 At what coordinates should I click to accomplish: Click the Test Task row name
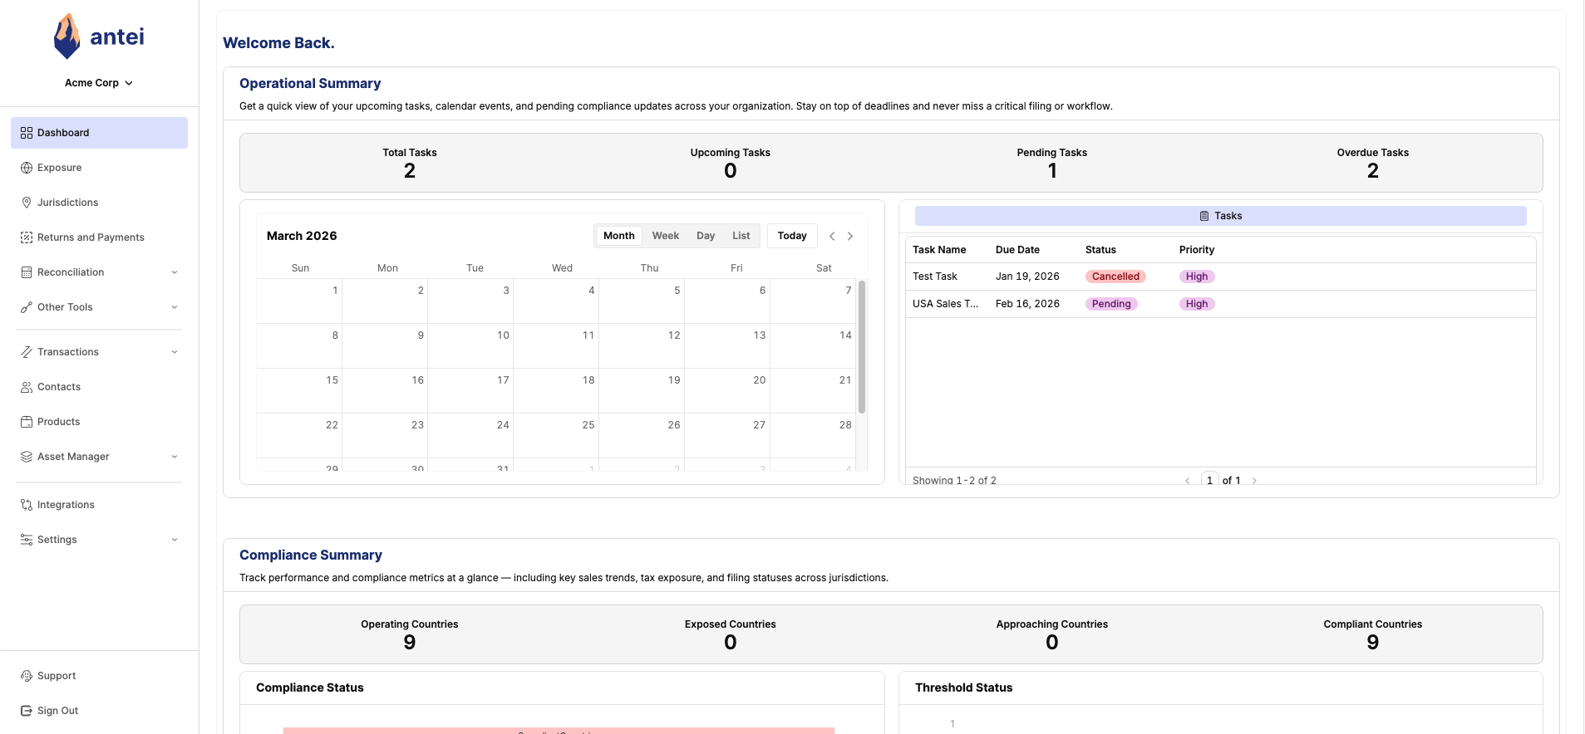[935, 276]
